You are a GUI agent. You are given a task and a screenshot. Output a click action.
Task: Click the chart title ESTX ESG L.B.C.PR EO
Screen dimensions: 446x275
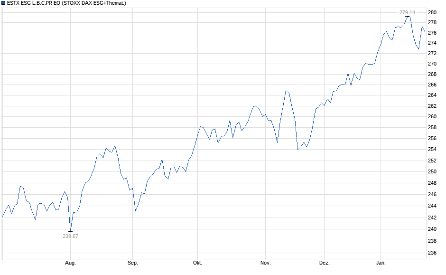coord(33,3)
